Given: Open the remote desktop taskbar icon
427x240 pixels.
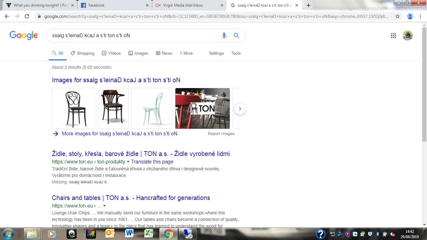Looking at the screenshot, I should point(188,234).
